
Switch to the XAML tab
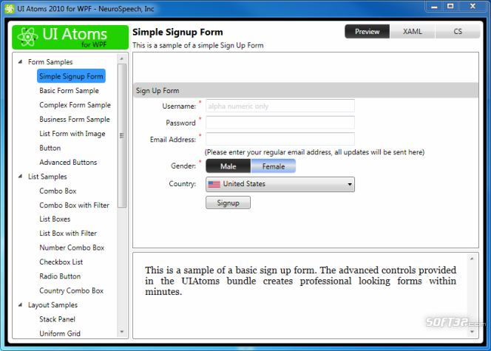pyautogui.click(x=412, y=32)
